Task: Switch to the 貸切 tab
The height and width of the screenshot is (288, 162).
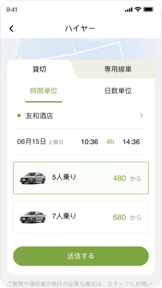Action: click(x=39, y=69)
